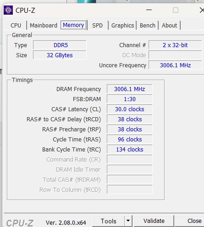Viewport: 204px width, 227px height.
Task: Minimize the CPU-Z window
Action: pyautogui.click(x=149, y=10)
